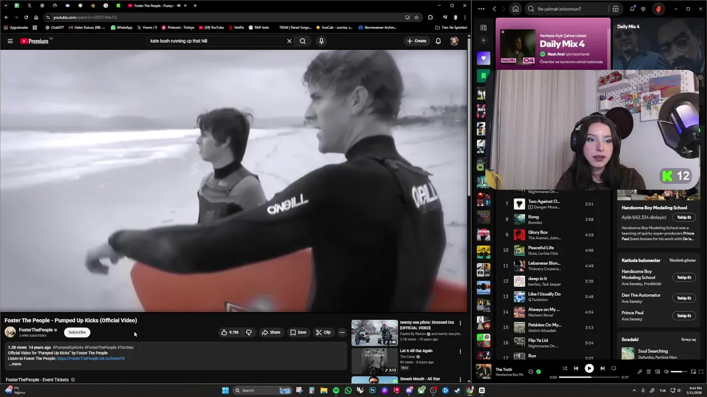
Task: Expand the Spotify library sidebar
Action: tap(483, 27)
